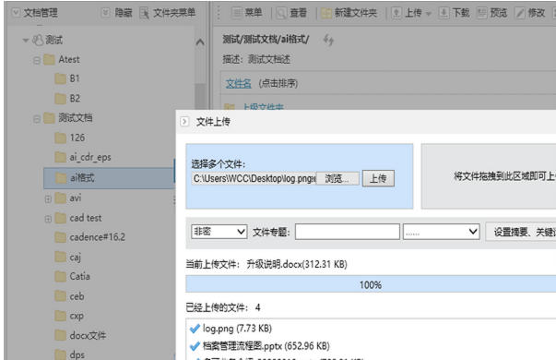This screenshot has height=360, width=556.
Task: Collapse the 测试 root node arrow
Action: pyautogui.click(x=26, y=40)
